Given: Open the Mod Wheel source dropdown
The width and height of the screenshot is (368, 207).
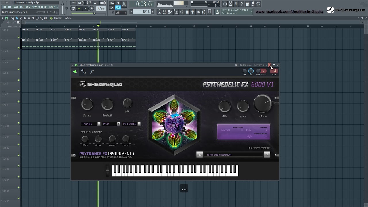Looking at the screenshot, I should [x=131, y=124].
